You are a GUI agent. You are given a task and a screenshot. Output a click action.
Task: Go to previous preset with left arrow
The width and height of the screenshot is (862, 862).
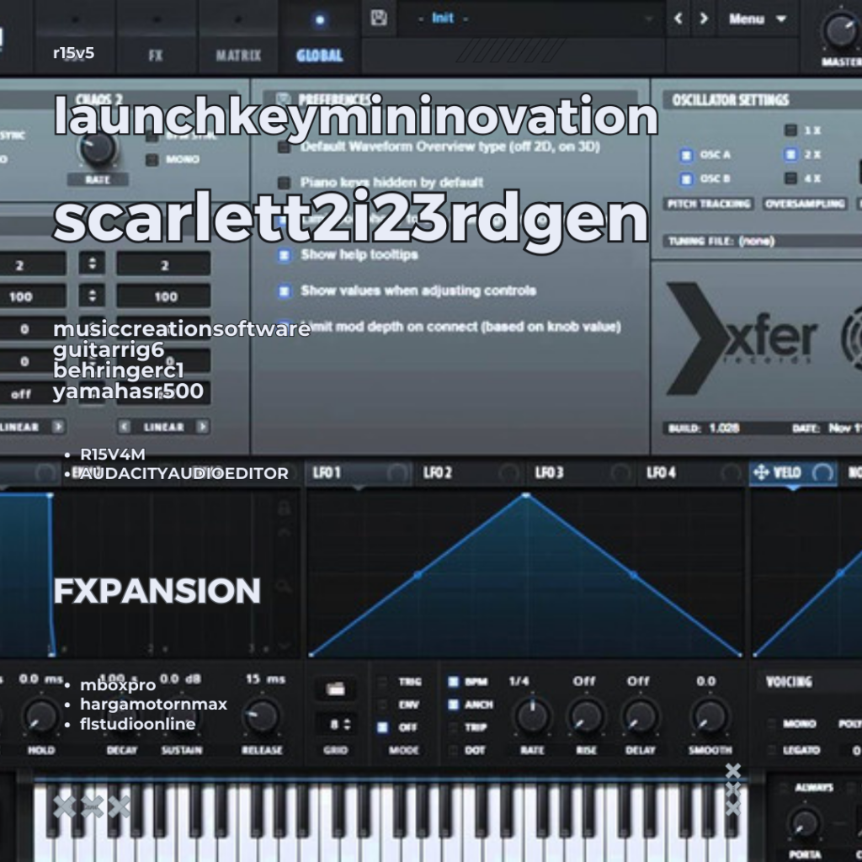coord(678,19)
